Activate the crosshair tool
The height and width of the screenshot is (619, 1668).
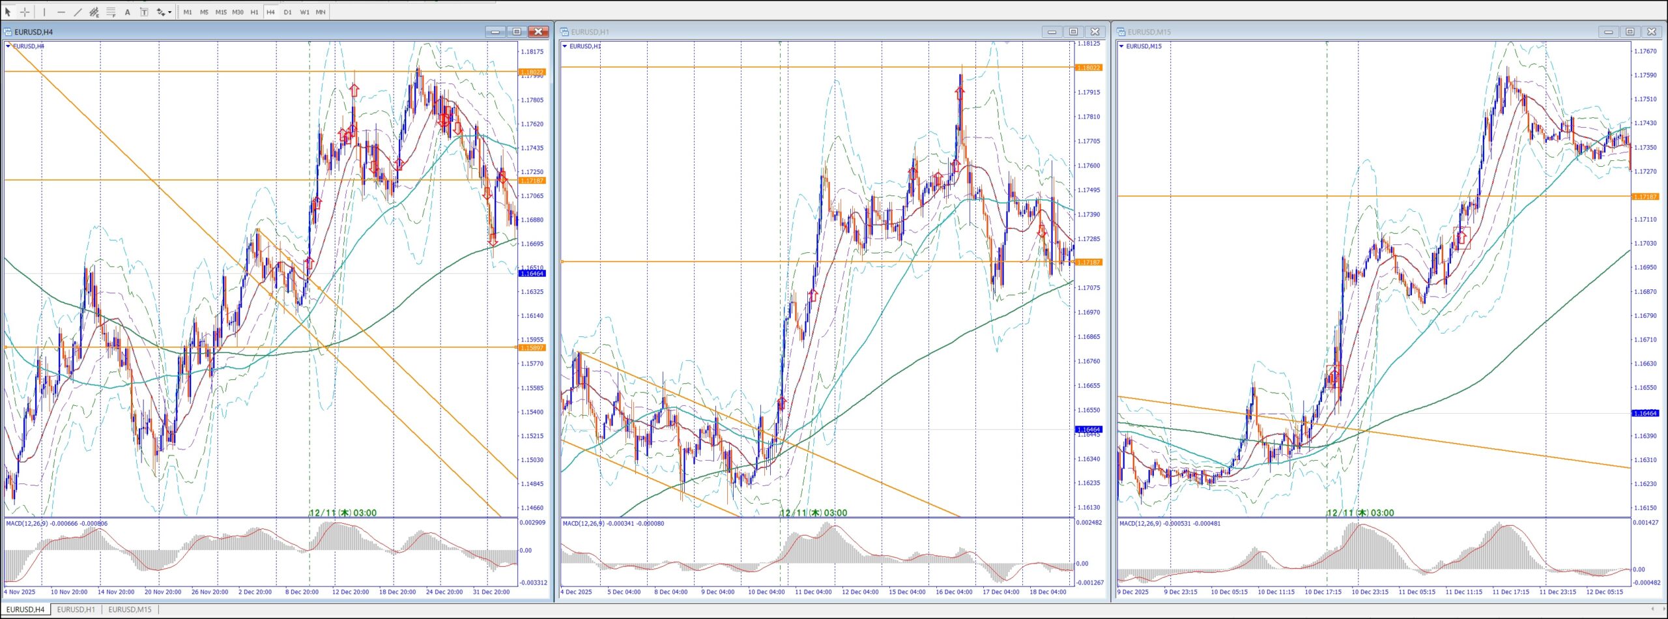25,12
